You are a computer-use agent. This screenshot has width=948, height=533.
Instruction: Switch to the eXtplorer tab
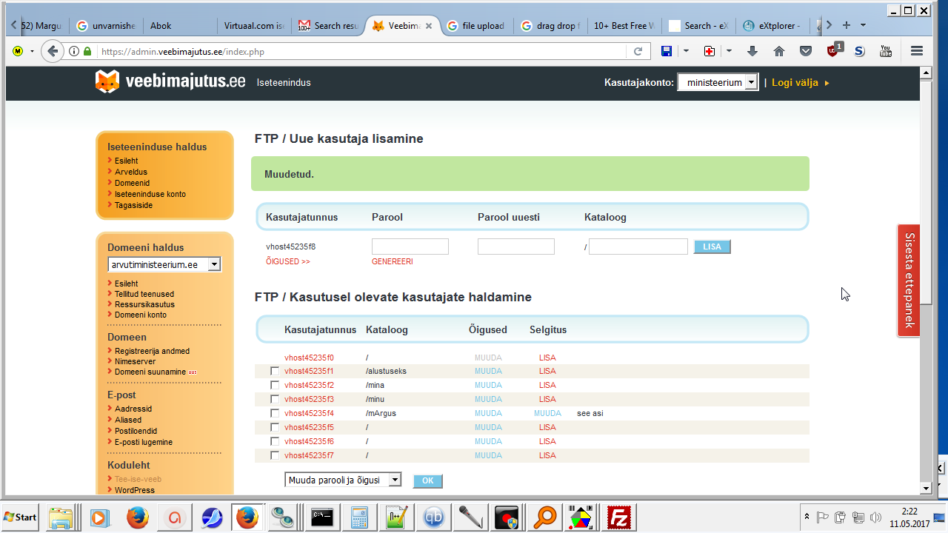click(x=772, y=26)
